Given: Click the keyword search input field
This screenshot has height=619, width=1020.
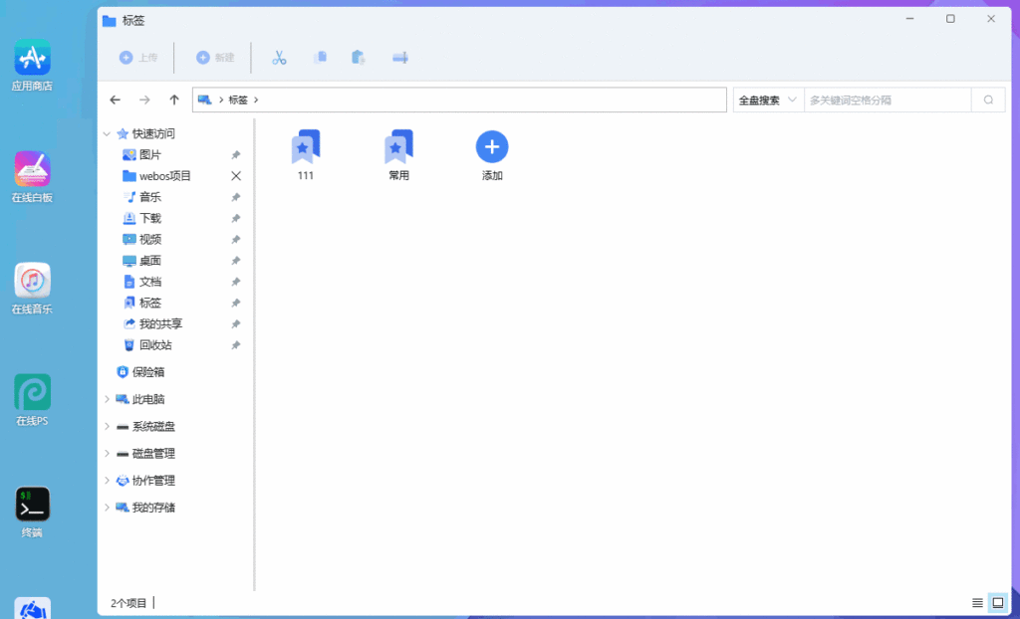Looking at the screenshot, I should 887,100.
